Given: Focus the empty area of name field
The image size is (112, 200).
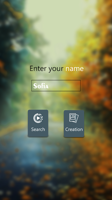Looking at the screenshot, I should pyautogui.click(x=65, y=85).
